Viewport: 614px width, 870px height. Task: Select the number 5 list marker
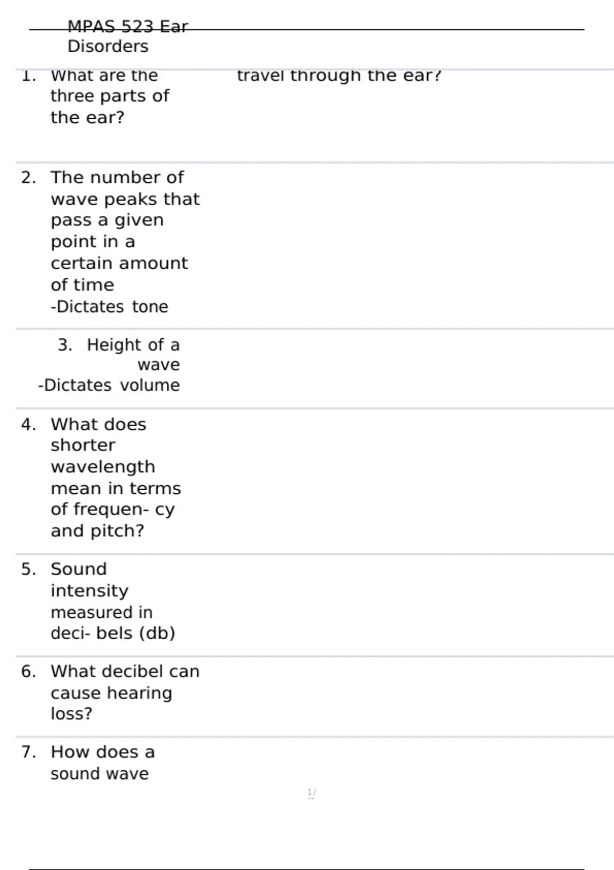28,569
